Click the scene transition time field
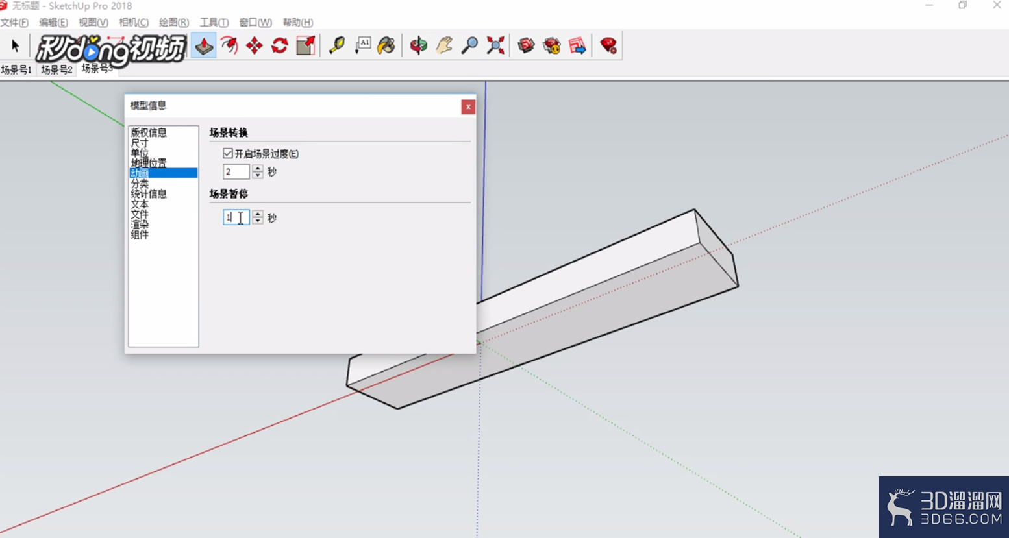Viewport: 1009px width, 538px height. [236, 172]
